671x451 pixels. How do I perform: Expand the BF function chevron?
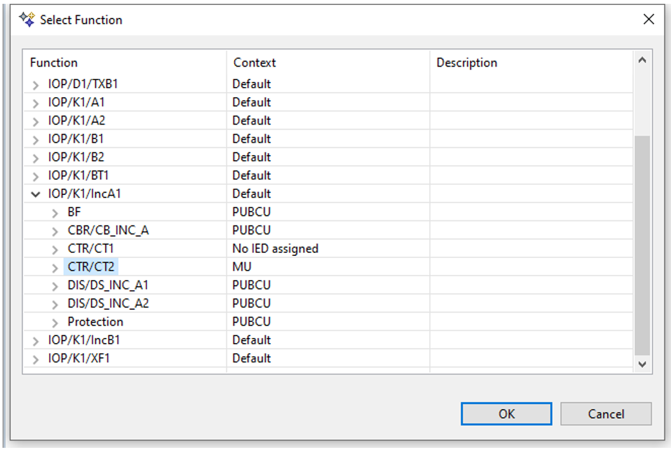click(55, 213)
